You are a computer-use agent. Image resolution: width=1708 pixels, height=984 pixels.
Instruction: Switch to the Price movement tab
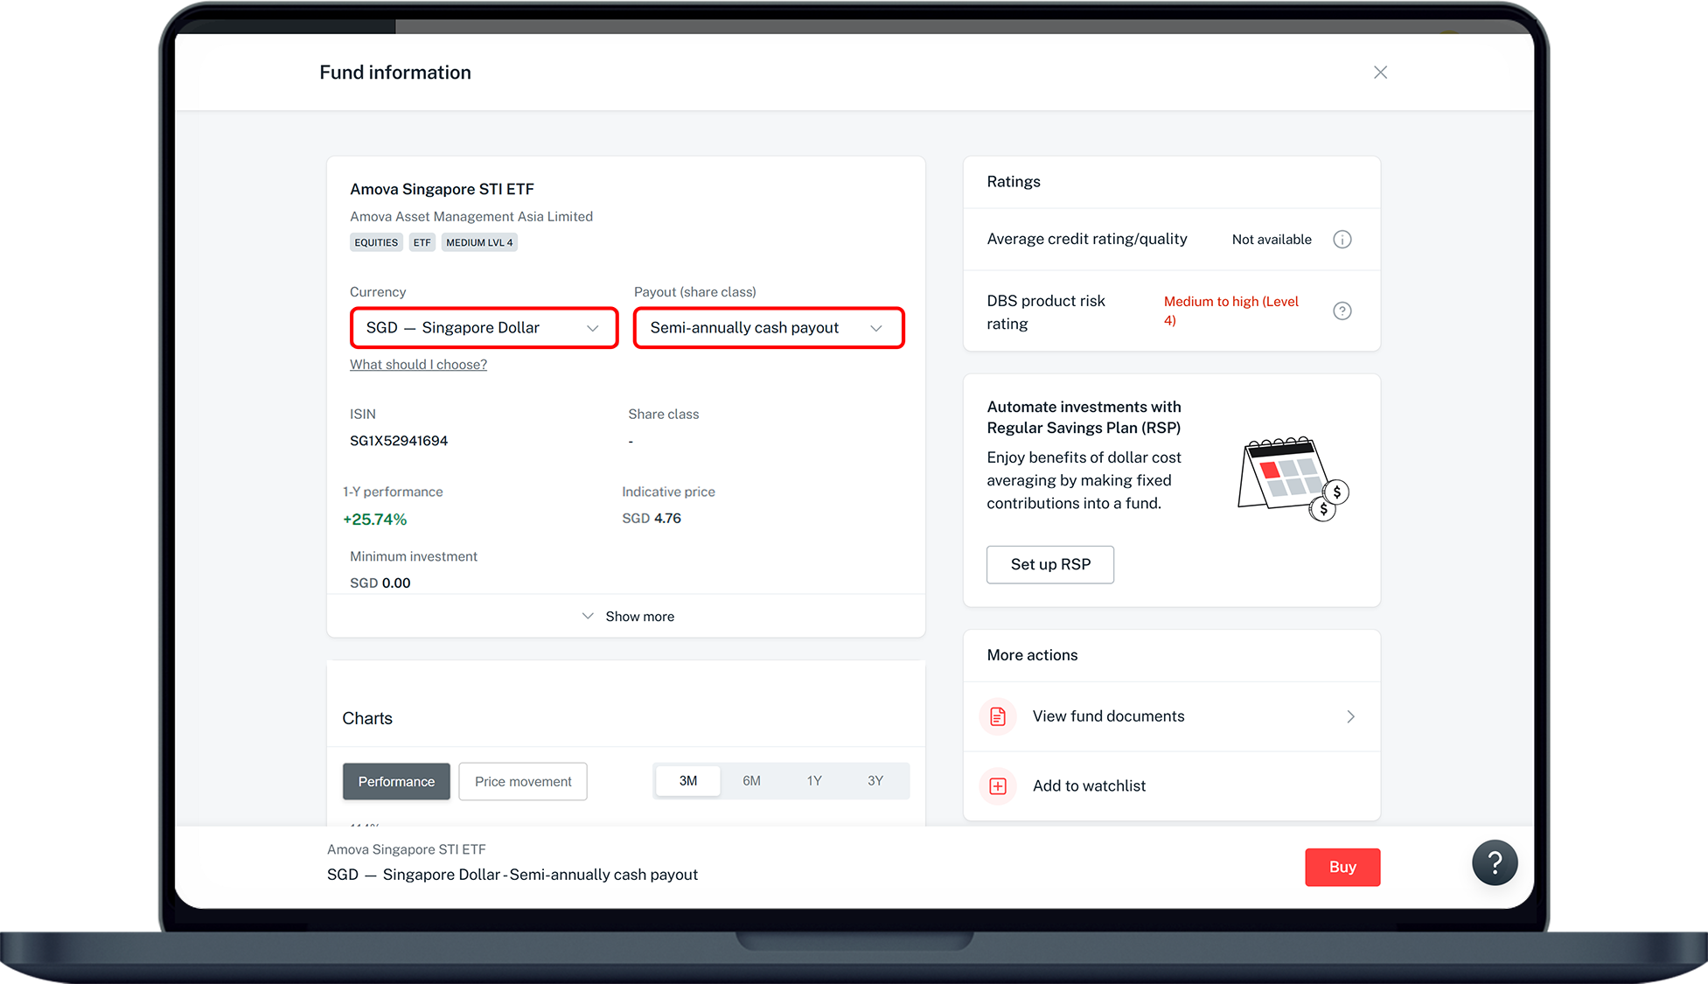click(x=523, y=782)
